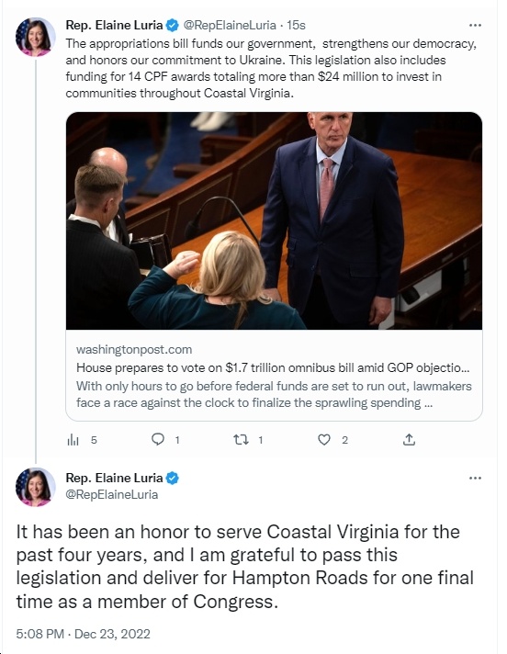The height and width of the screenshot is (654, 507).
Task: Open the more options menu on first tweet
Action: click(475, 26)
